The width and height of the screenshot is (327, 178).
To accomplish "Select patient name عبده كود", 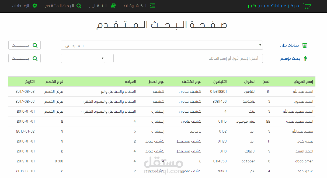I will (x=306, y=141).
